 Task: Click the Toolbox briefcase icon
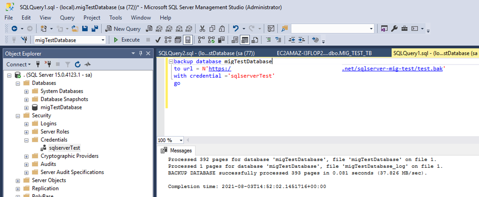(x=404, y=29)
